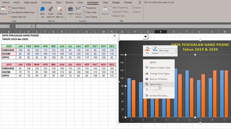Screen dimensions: 231x129
Task: Select column header C
Action: [x=20, y=32]
